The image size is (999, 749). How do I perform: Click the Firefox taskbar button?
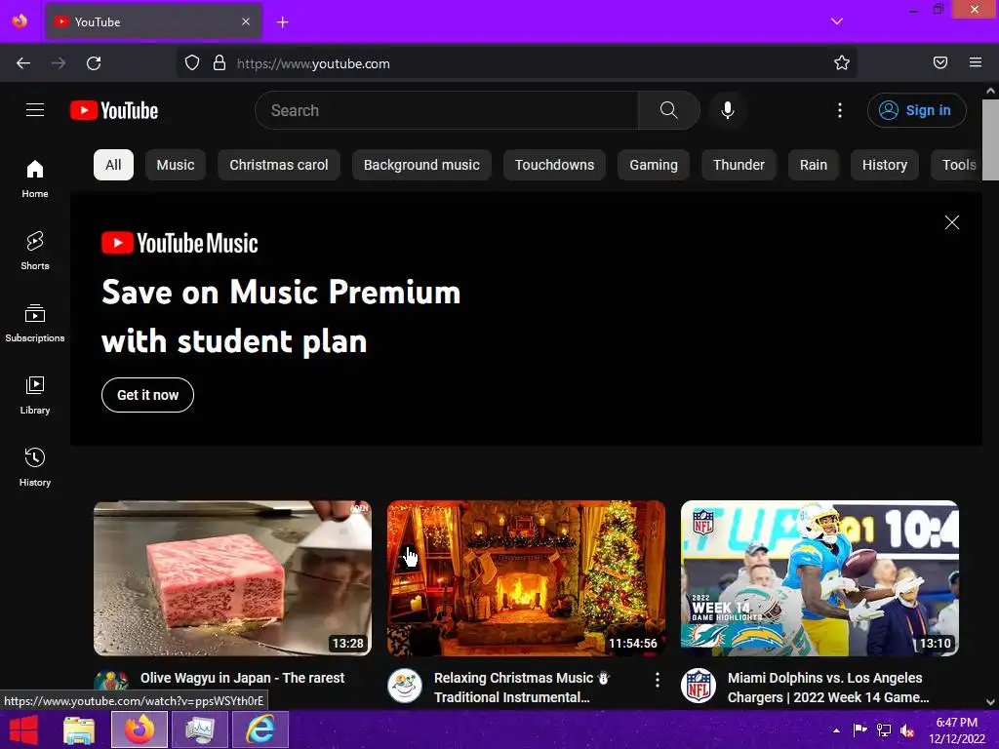140,729
